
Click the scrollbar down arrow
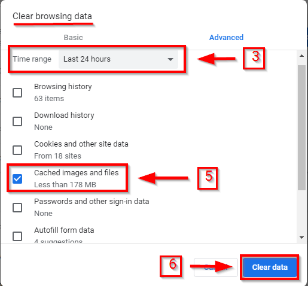point(301,238)
